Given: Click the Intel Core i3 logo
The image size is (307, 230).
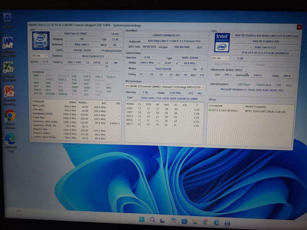Looking at the screenshot, I should tap(41, 41).
